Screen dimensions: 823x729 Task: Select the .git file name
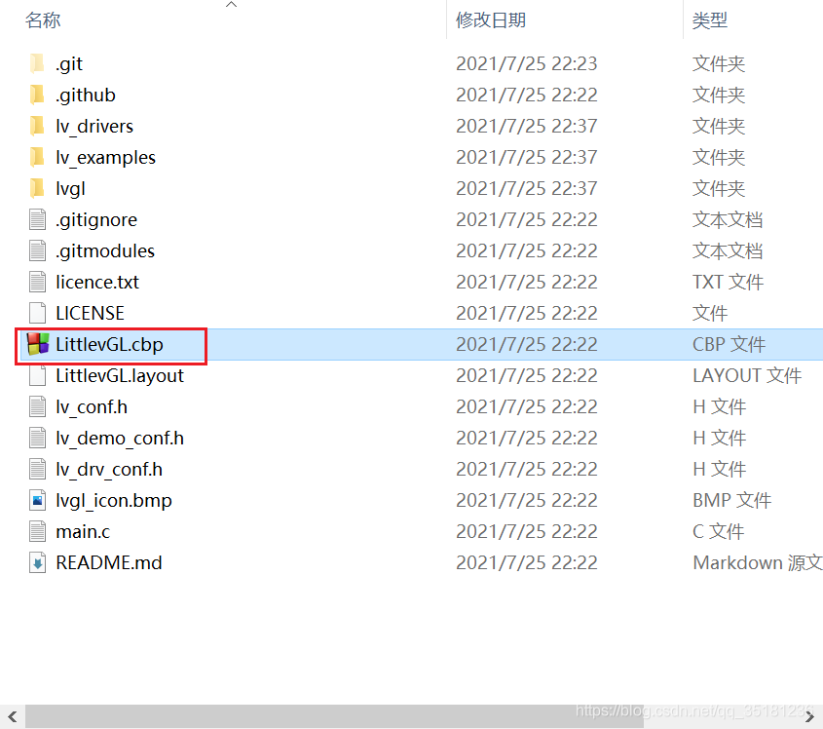(69, 64)
